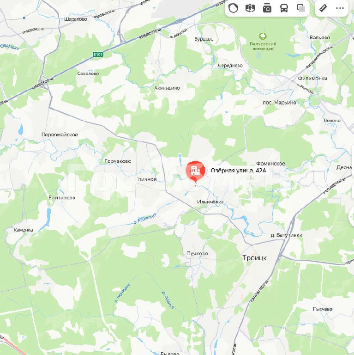This screenshot has width=354, height=355.
Task: Click the Филимонки settlement label
Action: click(312, 78)
